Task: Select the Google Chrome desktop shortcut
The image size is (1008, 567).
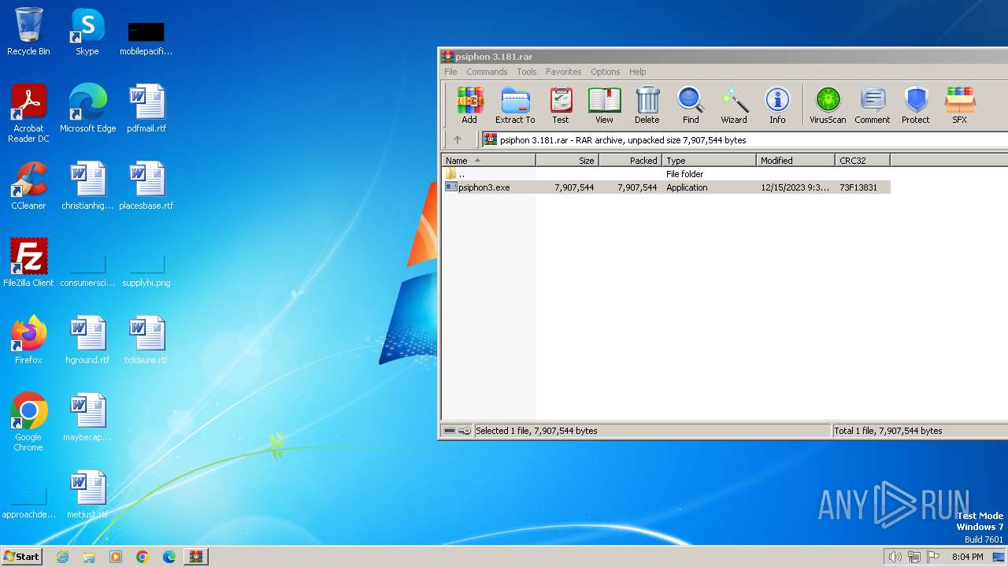Action: pos(28,422)
